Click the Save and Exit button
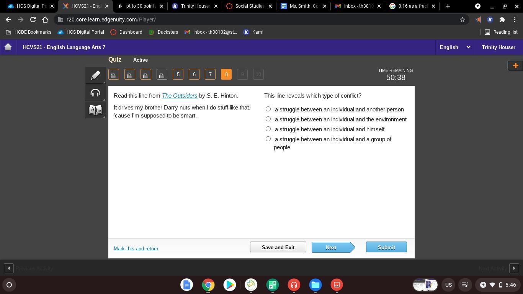 pos(278,247)
